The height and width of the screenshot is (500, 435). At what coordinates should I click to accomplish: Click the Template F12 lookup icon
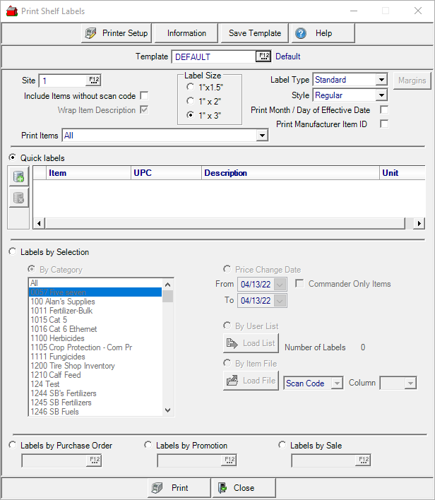263,56
